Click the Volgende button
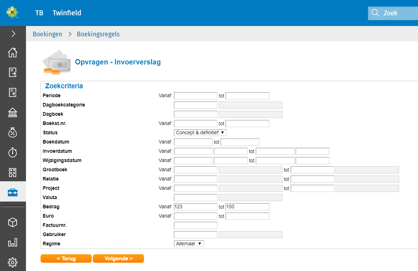This screenshot has width=418, height=271. tap(118, 259)
